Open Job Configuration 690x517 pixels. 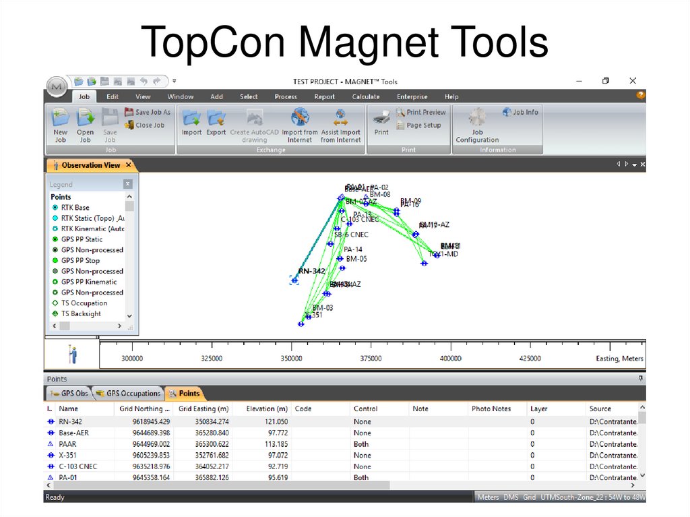pyautogui.click(x=477, y=125)
